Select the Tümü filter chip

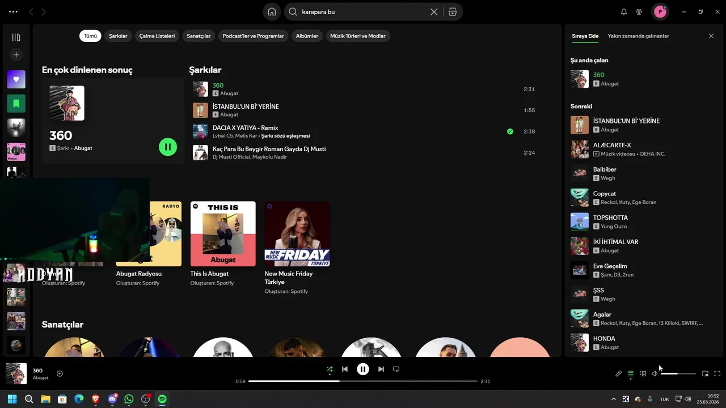point(91,36)
